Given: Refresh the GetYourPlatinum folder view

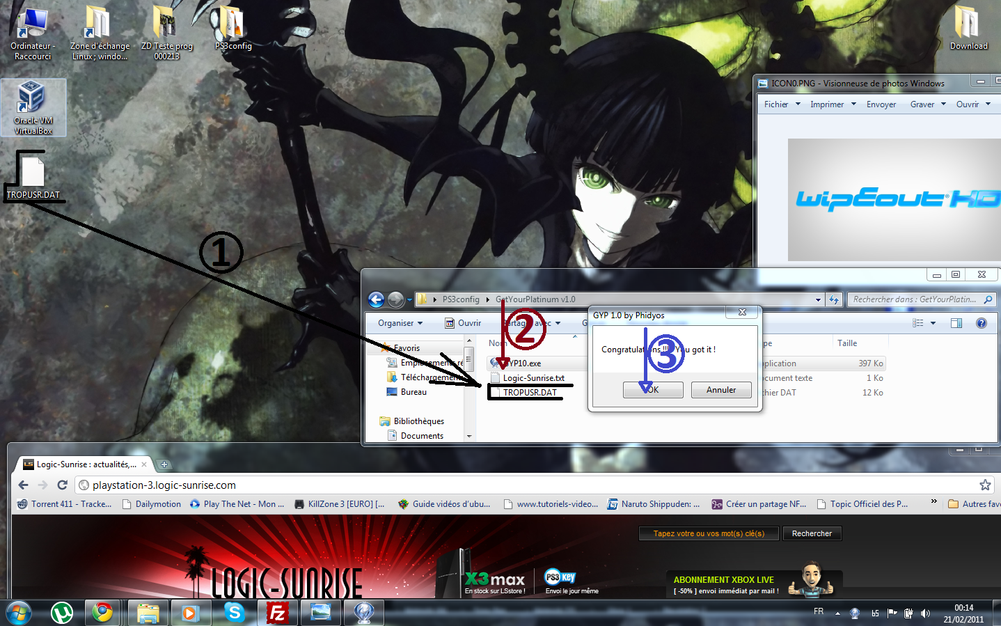Looking at the screenshot, I should [834, 299].
